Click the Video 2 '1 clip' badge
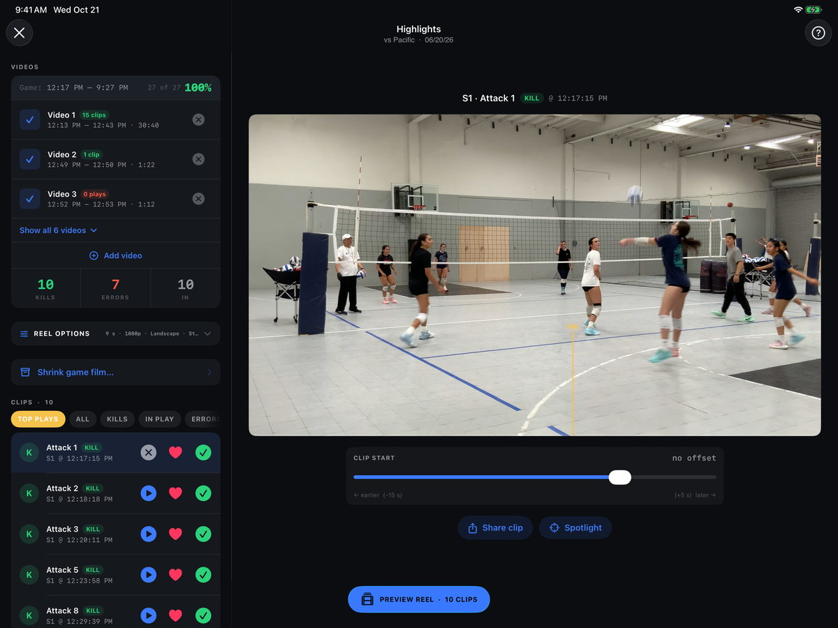 [91, 154]
